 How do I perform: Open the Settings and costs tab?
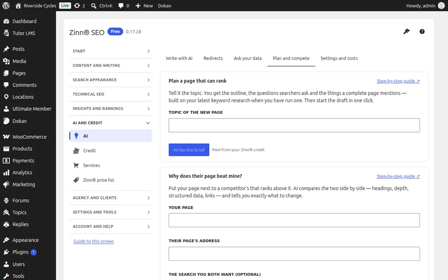point(339,58)
